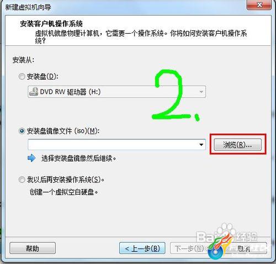Select the 安装盘镜像文件 (iso) radio button
276x264 pixels.
22,131
